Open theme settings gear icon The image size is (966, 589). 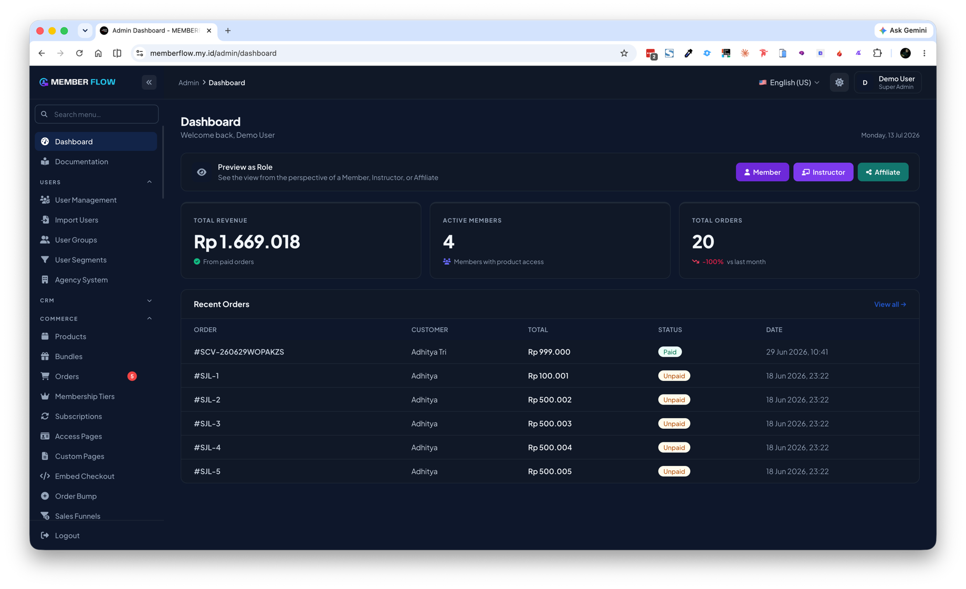click(839, 82)
